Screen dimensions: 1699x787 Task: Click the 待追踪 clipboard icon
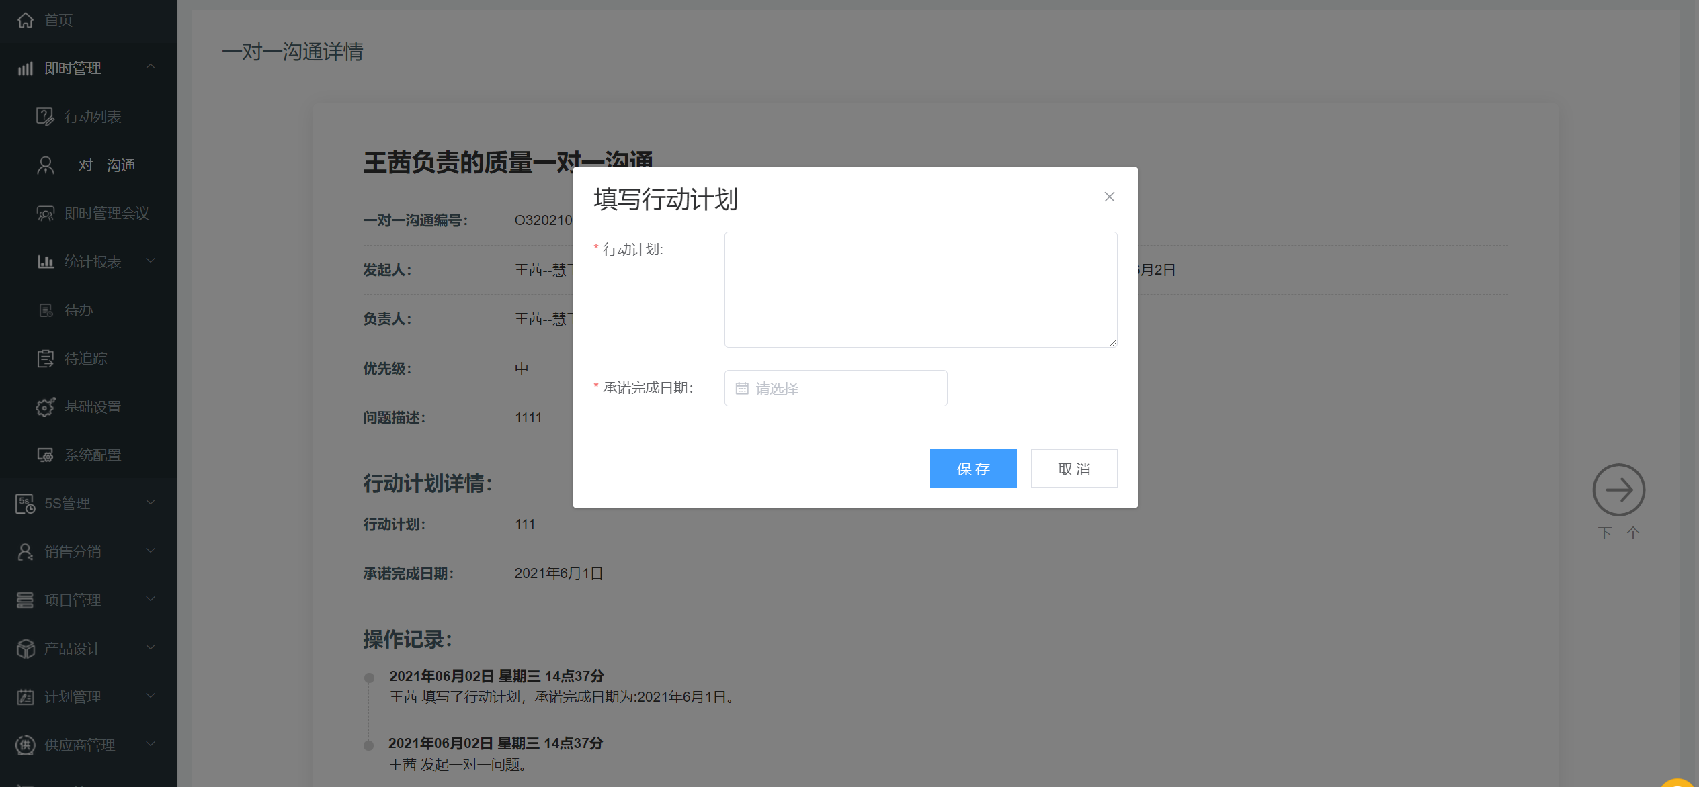[45, 359]
